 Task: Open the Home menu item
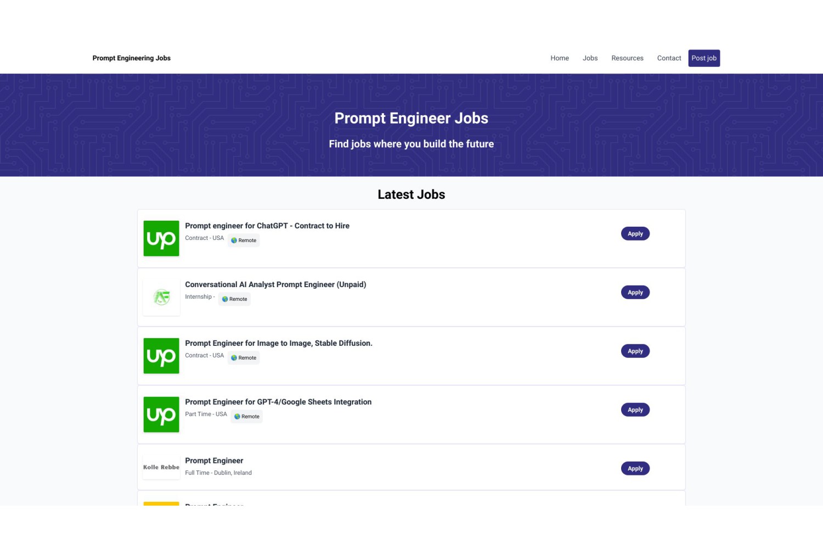click(x=560, y=58)
